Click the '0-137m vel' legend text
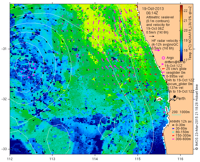The width and height of the screenshot is (200, 162). (175, 88)
